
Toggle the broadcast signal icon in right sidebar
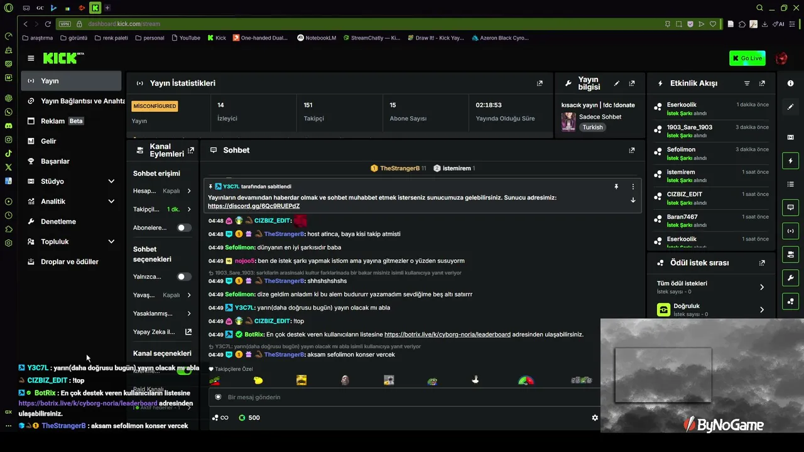790,231
